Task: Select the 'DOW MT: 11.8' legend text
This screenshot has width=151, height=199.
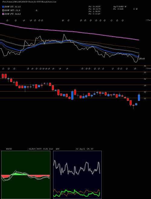Action: click(12, 11)
